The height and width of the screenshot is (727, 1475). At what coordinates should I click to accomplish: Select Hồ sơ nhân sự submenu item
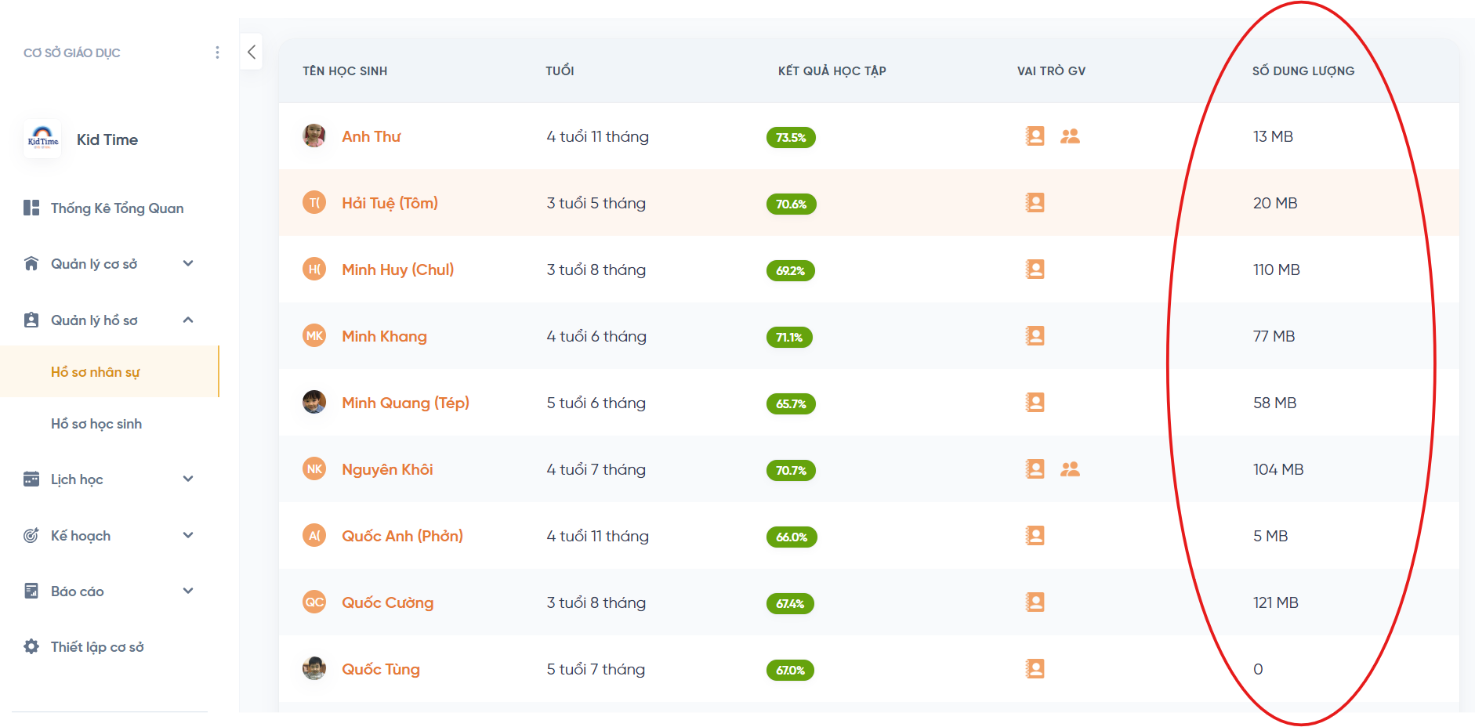96,372
